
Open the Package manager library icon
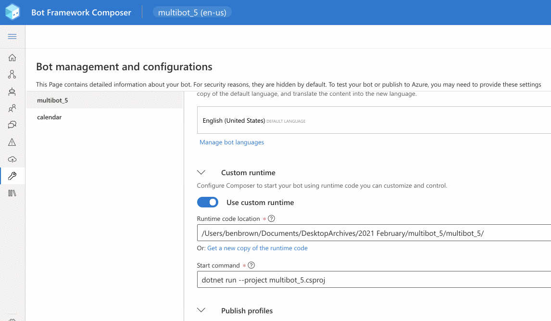[12, 193]
